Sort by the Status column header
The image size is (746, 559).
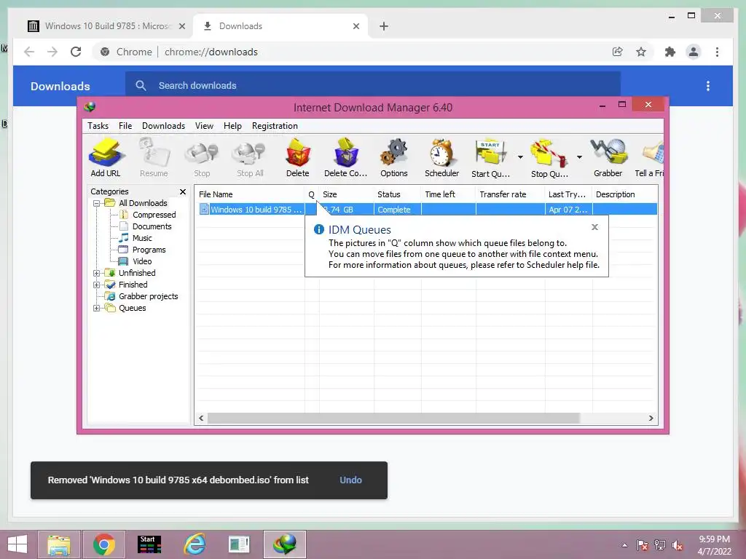click(x=398, y=194)
